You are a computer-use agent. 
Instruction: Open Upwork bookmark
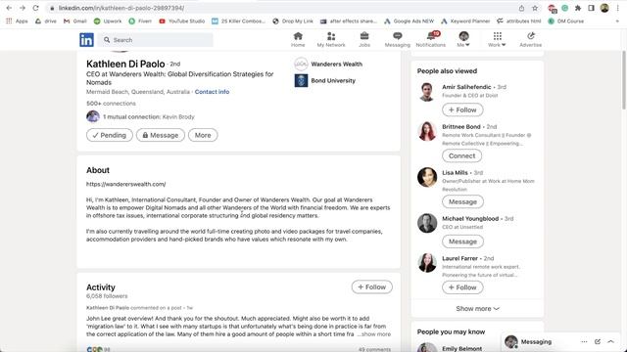[x=108, y=22]
